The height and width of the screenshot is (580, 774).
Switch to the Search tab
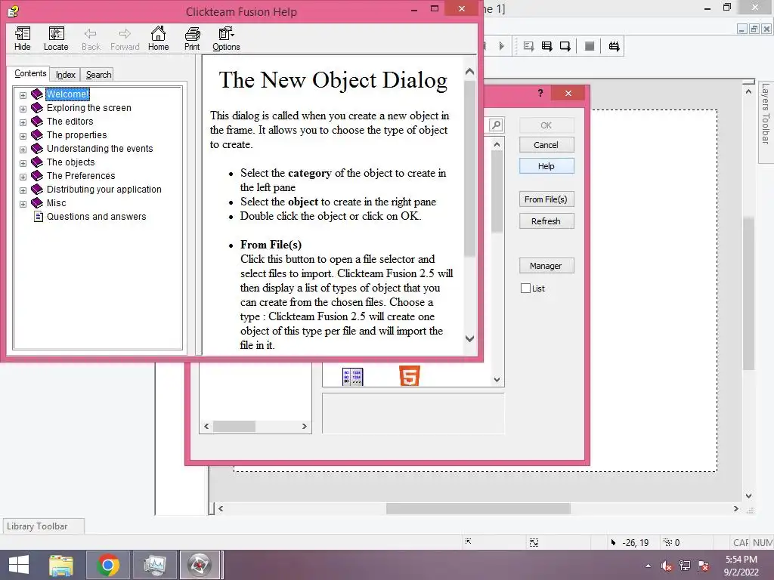(x=98, y=75)
